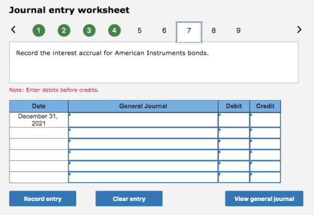Image resolution: width=314 pixels, height=215 pixels.
Task: Open completed entry 1 green circle
Action: click(x=39, y=31)
